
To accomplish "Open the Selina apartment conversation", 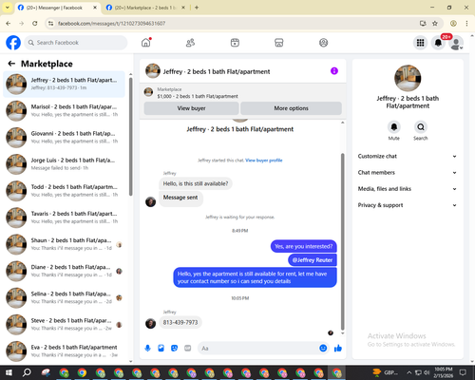I will 65,297.
